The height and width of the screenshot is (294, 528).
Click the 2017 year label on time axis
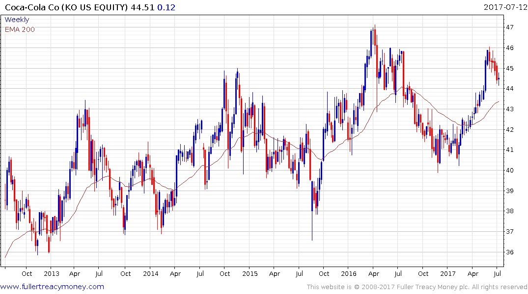click(448, 273)
